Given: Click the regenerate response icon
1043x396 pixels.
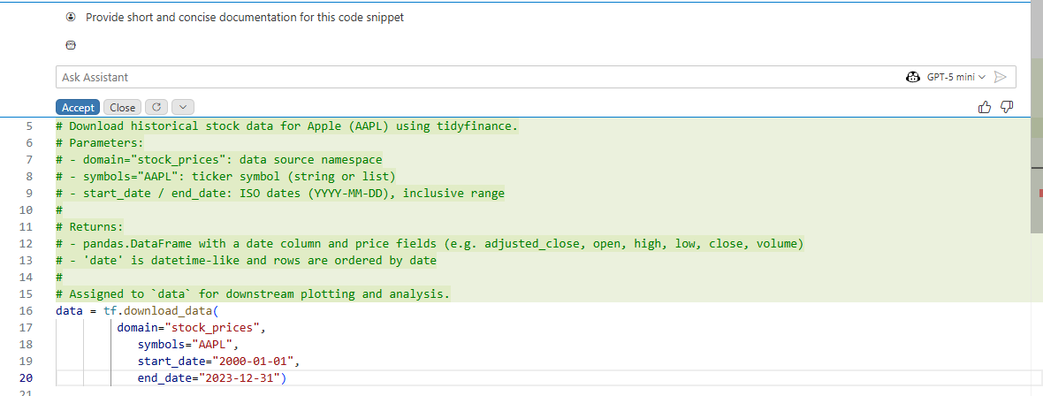Looking at the screenshot, I should (155, 107).
